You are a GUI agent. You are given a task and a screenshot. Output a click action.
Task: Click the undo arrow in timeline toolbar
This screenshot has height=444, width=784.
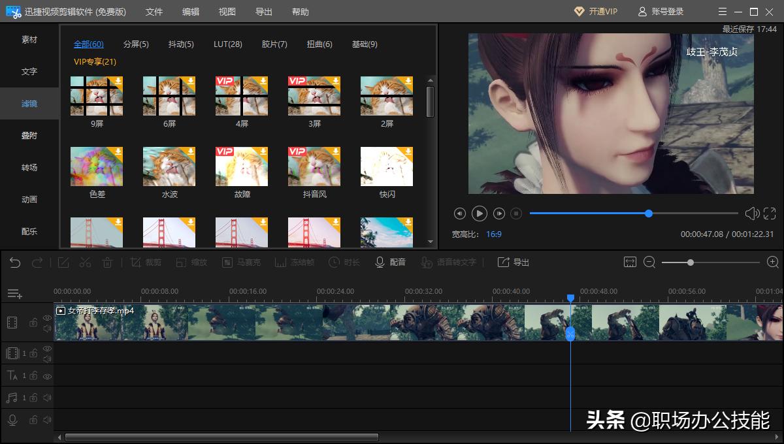tap(15, 262)
